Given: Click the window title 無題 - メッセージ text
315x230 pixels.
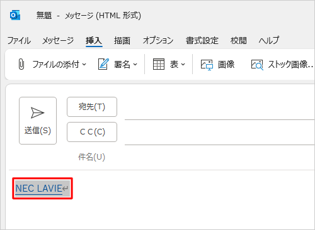Looking at the screenshot, I should (89, 16).
